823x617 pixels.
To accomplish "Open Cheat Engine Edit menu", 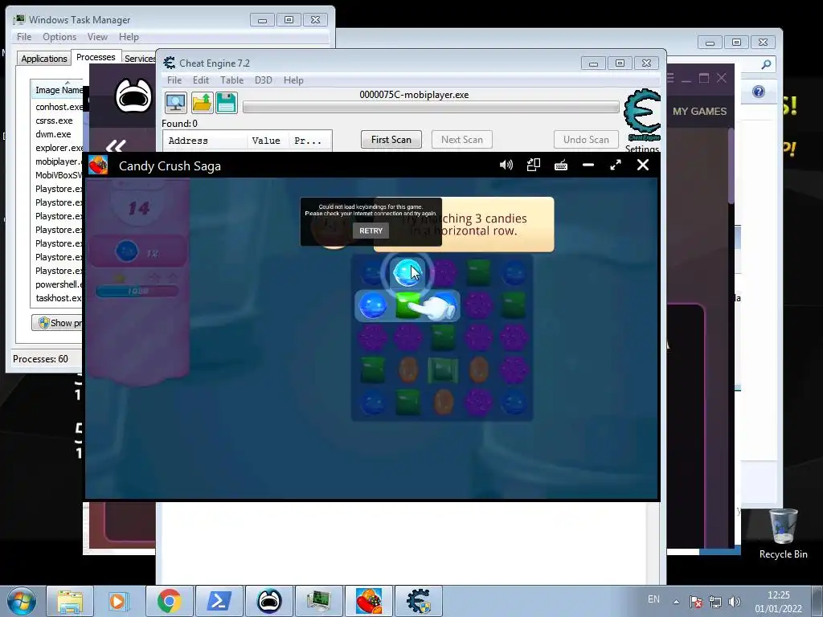I will [x=200, y=80].
